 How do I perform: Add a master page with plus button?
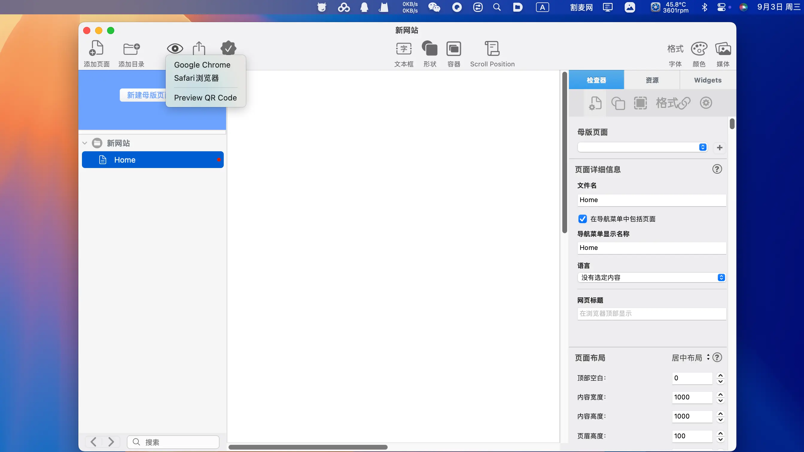click(x=720, y=148)
